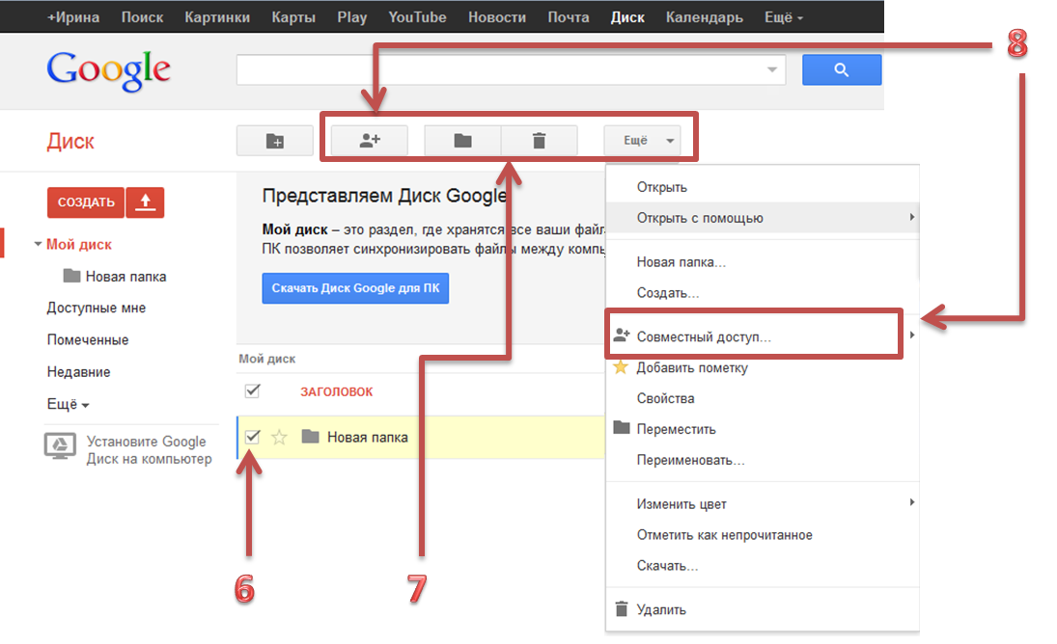Star the Новая папка row
The image size is (1057, 644).
[279, 438]
